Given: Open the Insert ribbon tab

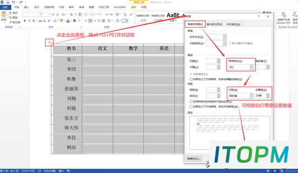Looking at the screenshot, I should (27, 7).
